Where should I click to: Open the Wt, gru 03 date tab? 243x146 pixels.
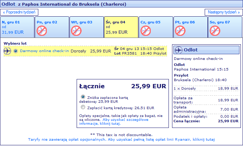tap(87, 27)
